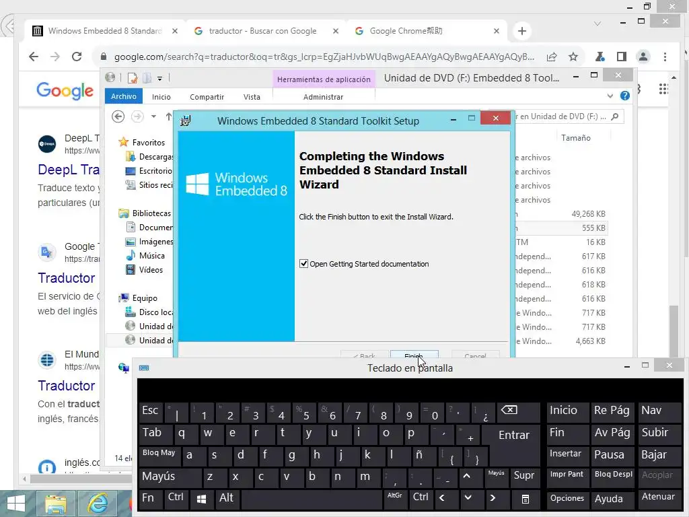
Task: Click the Windows Start button in taskbar
Action: pos(16,504)
